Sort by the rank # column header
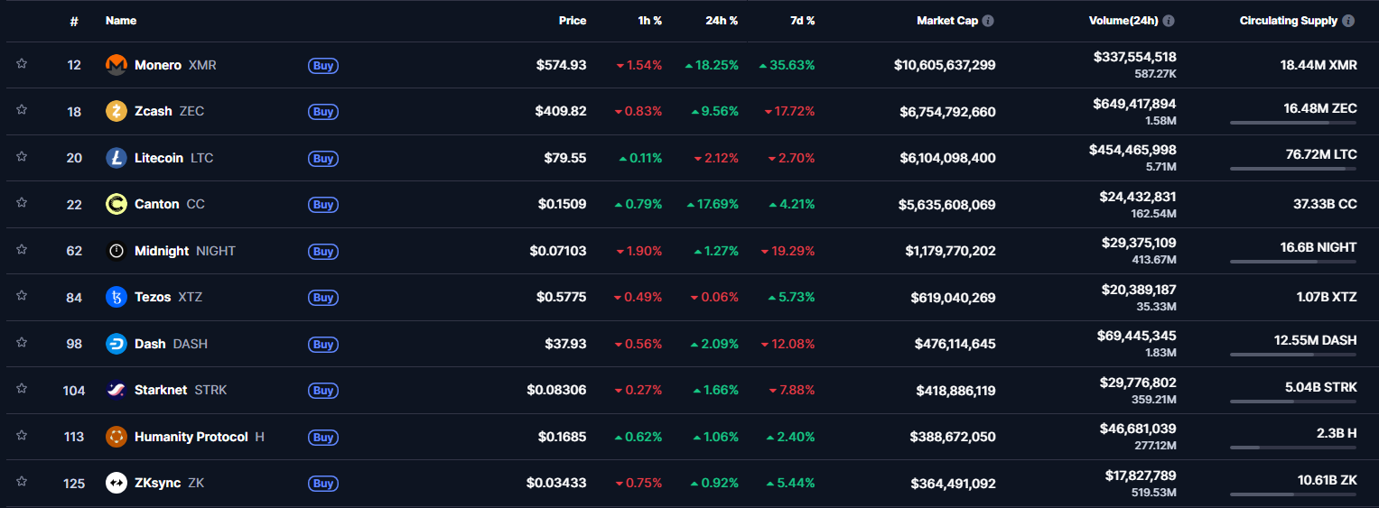 pyautogui.click(x=74, y=21)
